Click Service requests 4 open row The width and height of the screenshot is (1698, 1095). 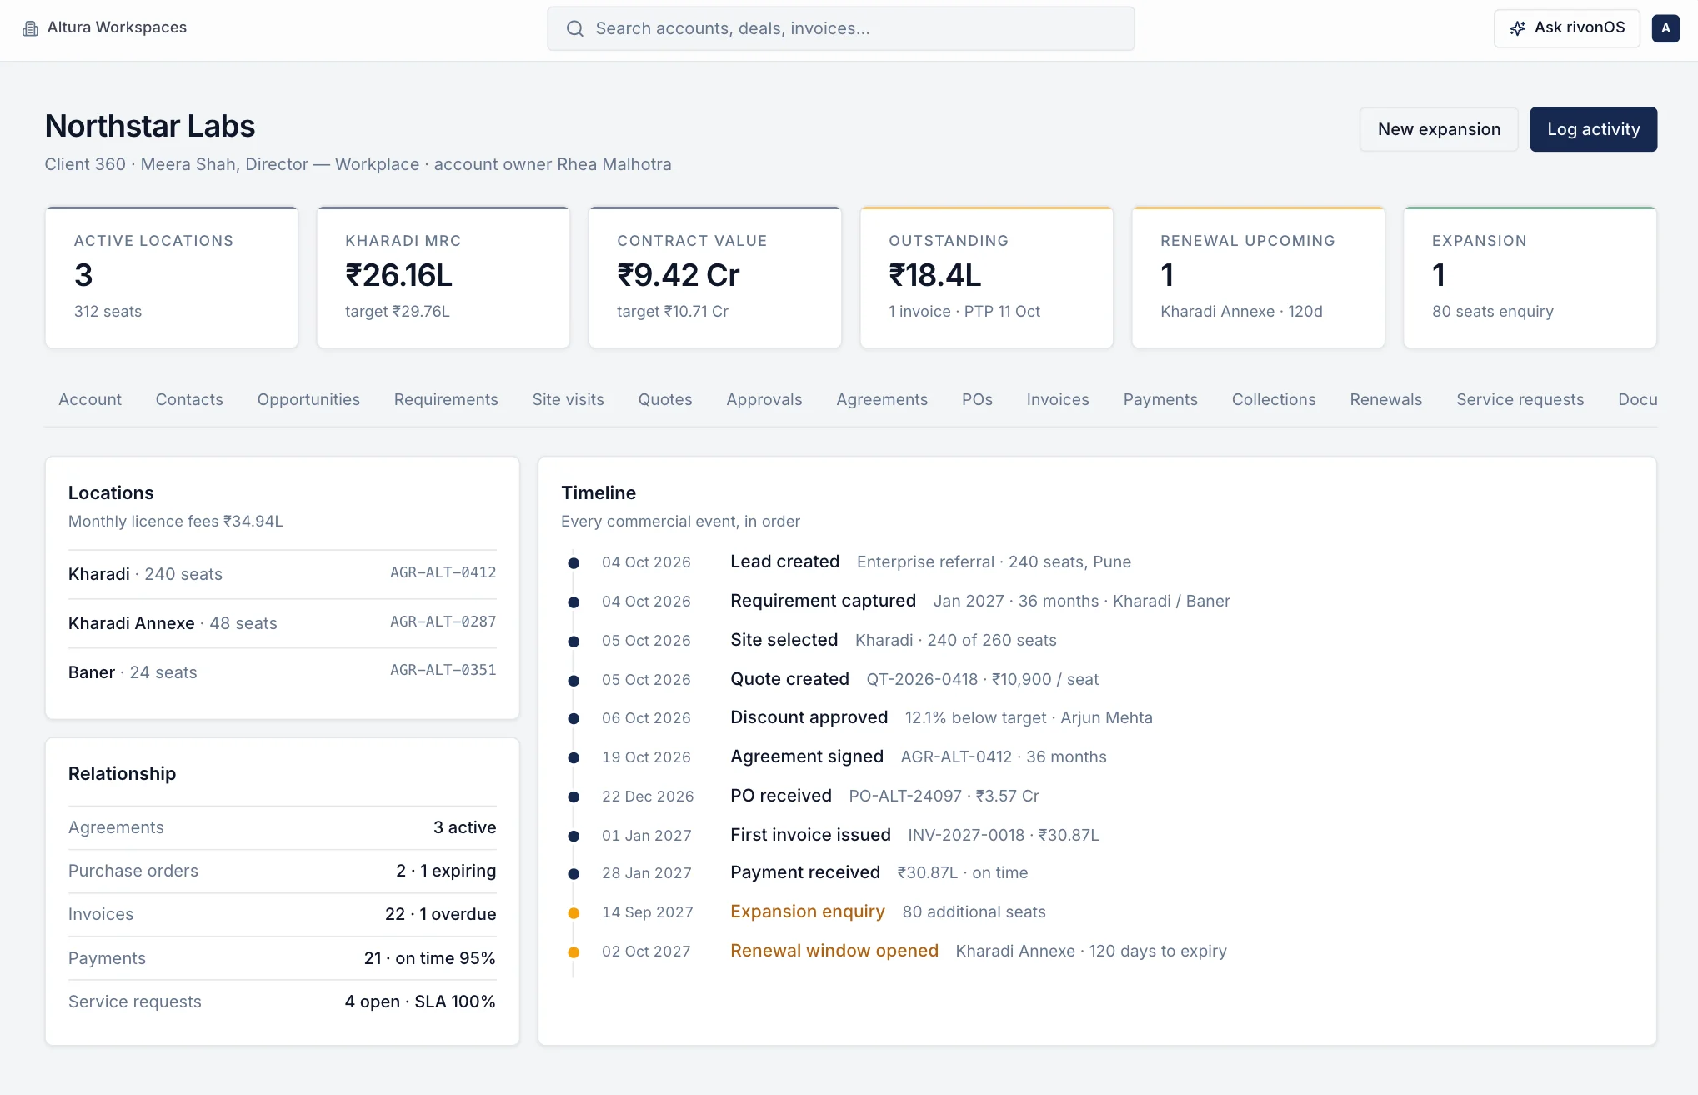(283, 1002)
